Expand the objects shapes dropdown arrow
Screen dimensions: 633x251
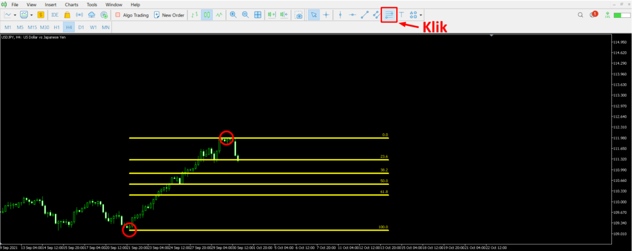tap(421, 14)
